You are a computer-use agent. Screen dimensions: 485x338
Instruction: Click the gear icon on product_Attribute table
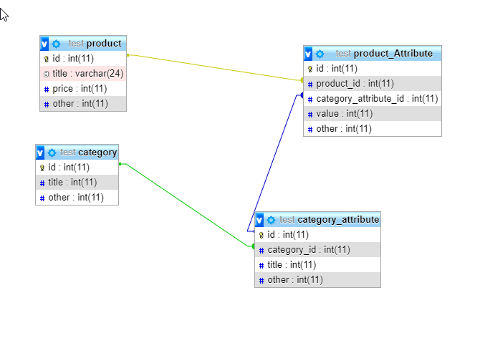point(320,54)
